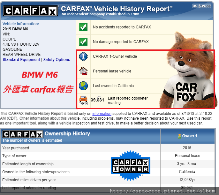Click the 'Year purchased' row label
219x195 pixels.
[16, 148]
